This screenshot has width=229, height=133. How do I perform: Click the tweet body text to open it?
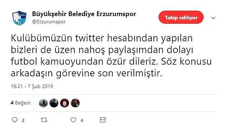(111, 55)
